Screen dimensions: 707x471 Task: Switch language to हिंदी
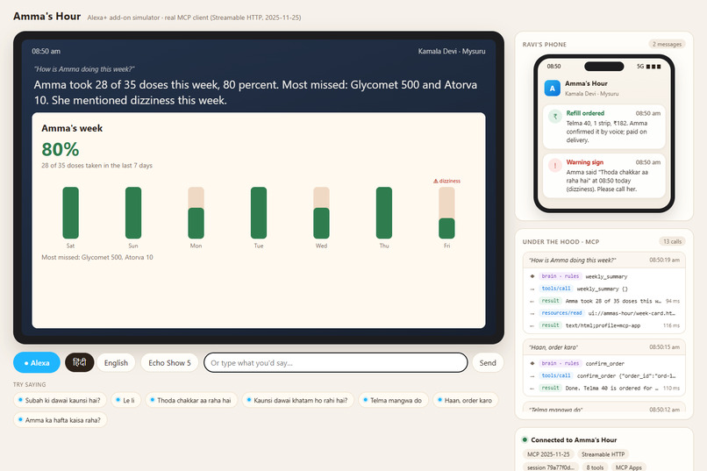[79, 362]
